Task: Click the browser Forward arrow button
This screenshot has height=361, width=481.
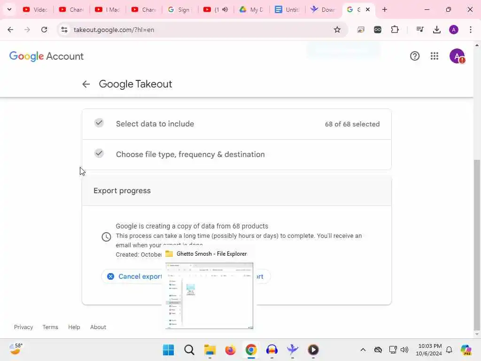Action: tap(27, 30)
